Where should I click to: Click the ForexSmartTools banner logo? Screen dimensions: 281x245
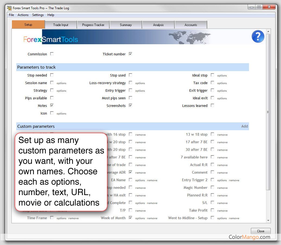[x=51, y=39]
